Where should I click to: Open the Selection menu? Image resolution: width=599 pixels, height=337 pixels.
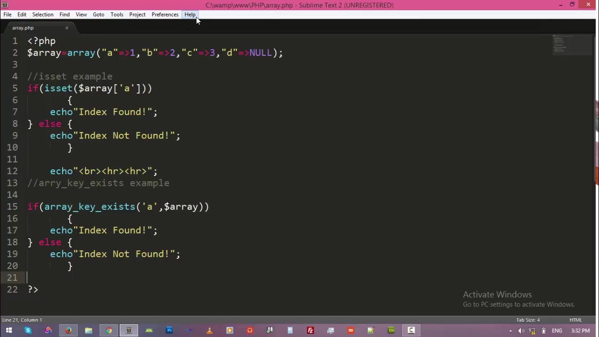click(43, 15)
